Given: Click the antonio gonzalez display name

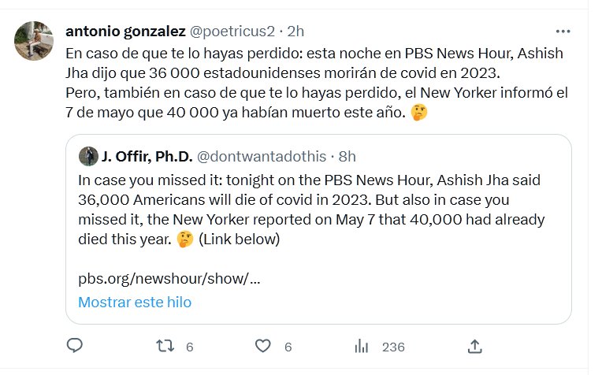Looking at the screenshot, I should 125,32.
